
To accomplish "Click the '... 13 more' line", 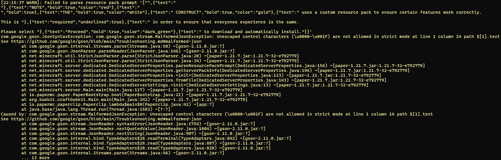I will [35, 158].
